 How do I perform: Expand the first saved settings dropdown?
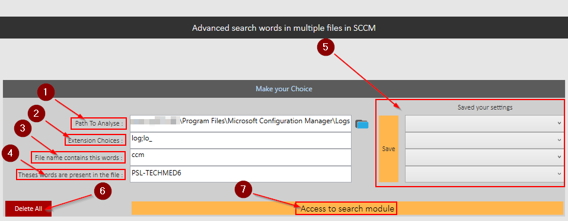[x=484, y=124]
